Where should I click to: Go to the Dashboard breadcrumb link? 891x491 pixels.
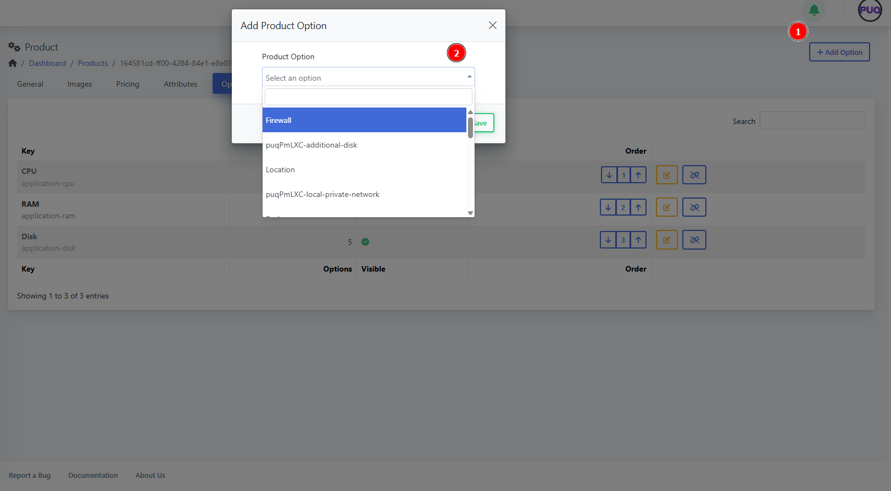pos(47,63)
